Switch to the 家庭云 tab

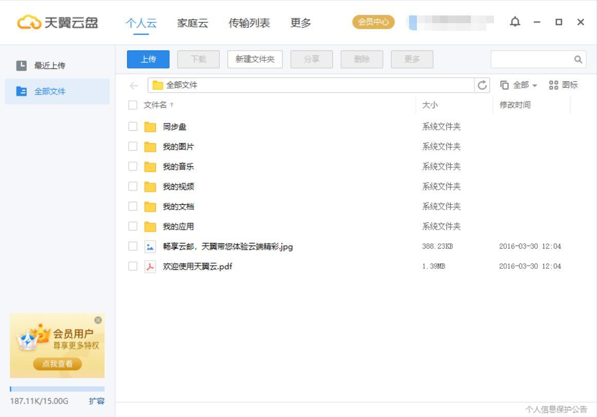[x=192, y=23]
